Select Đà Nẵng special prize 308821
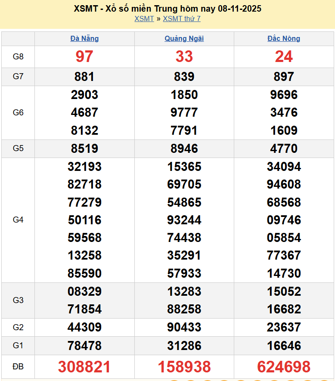 pos(84,367)
